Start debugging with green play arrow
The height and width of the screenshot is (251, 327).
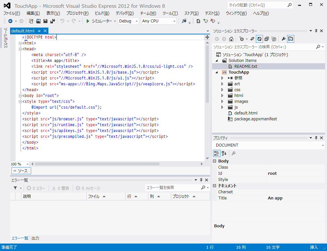88,21
